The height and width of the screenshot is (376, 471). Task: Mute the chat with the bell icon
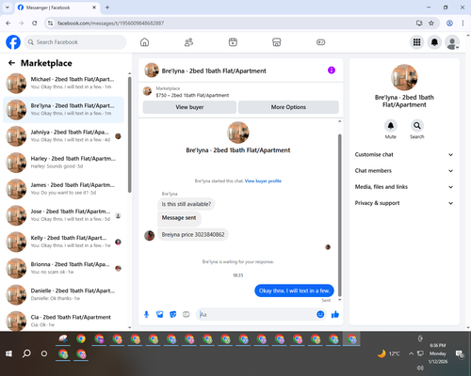coord(391,126)
